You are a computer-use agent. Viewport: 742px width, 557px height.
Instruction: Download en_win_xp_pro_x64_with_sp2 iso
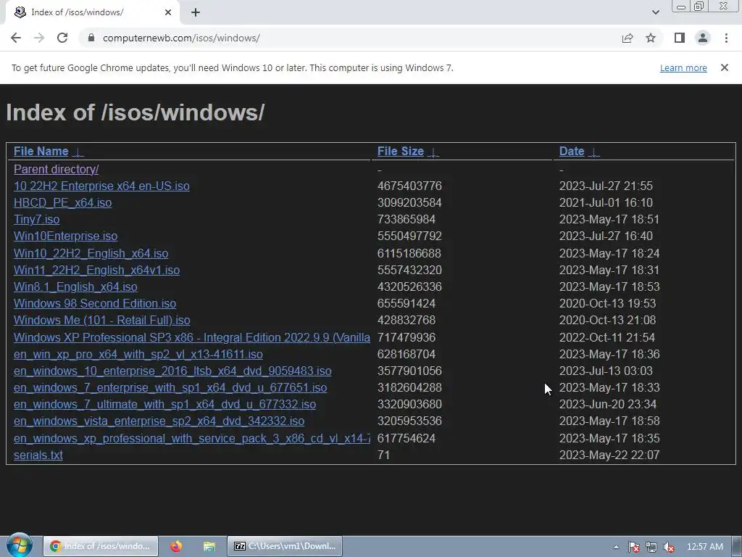point(138,354)
